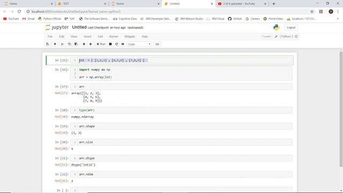Switch to the TEST tab

click(x=82, y=4)
